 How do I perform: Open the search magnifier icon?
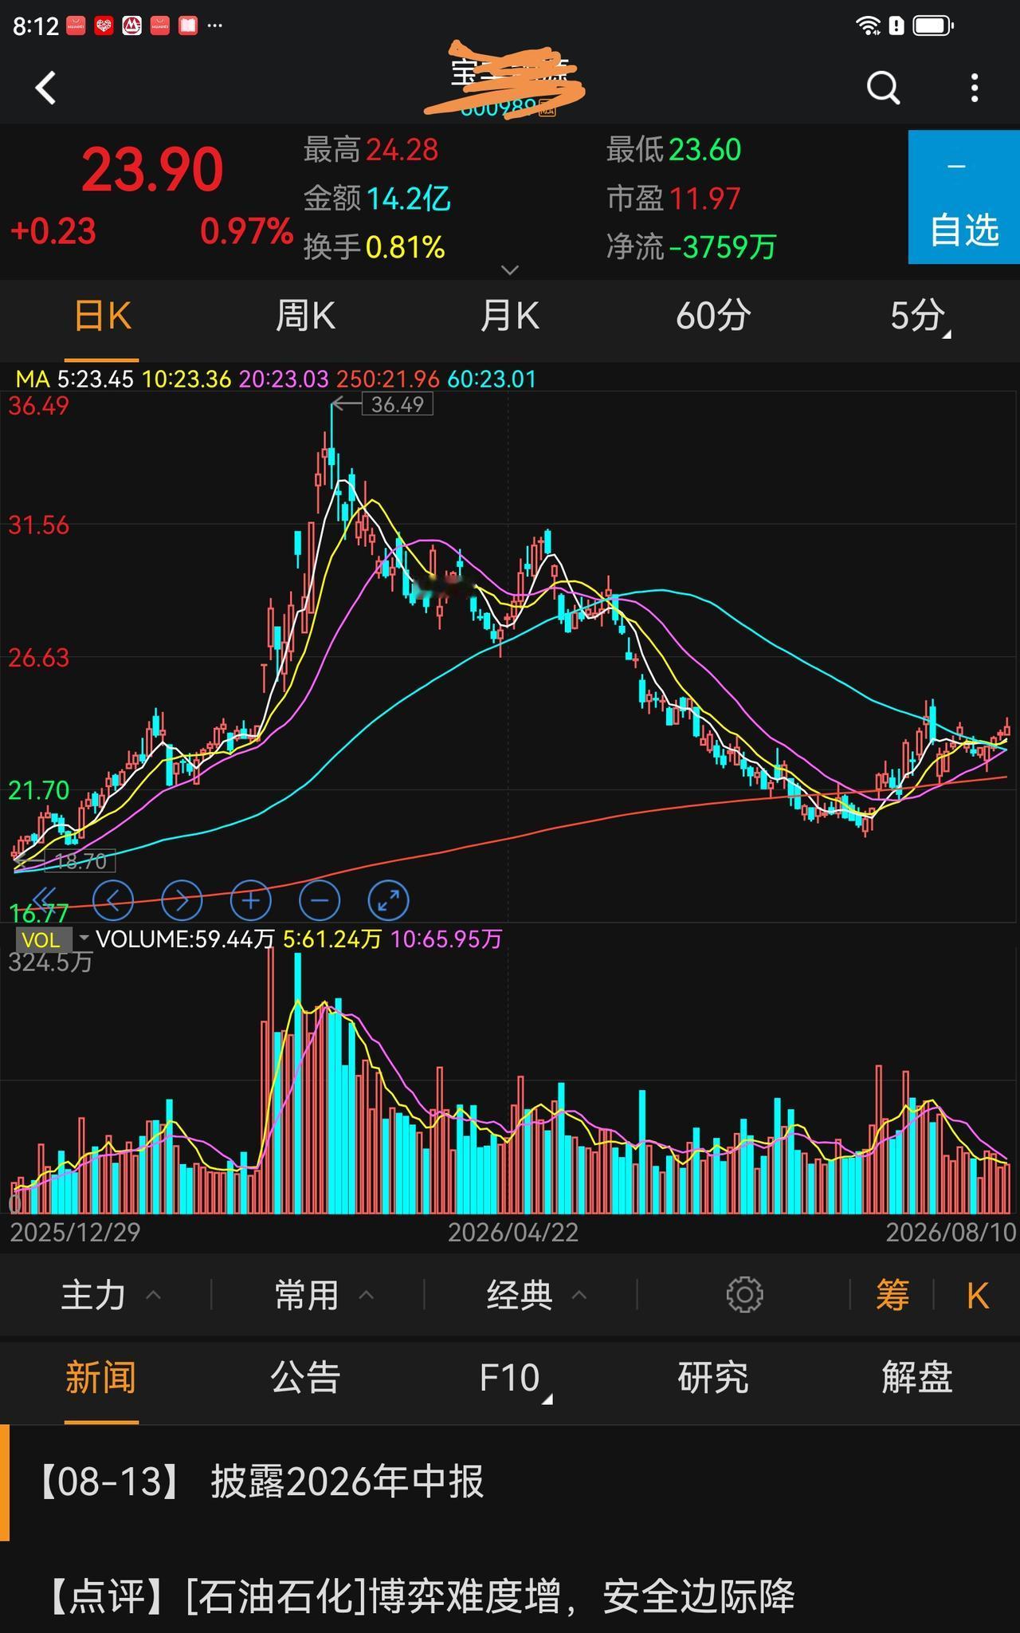coord(883,88)
